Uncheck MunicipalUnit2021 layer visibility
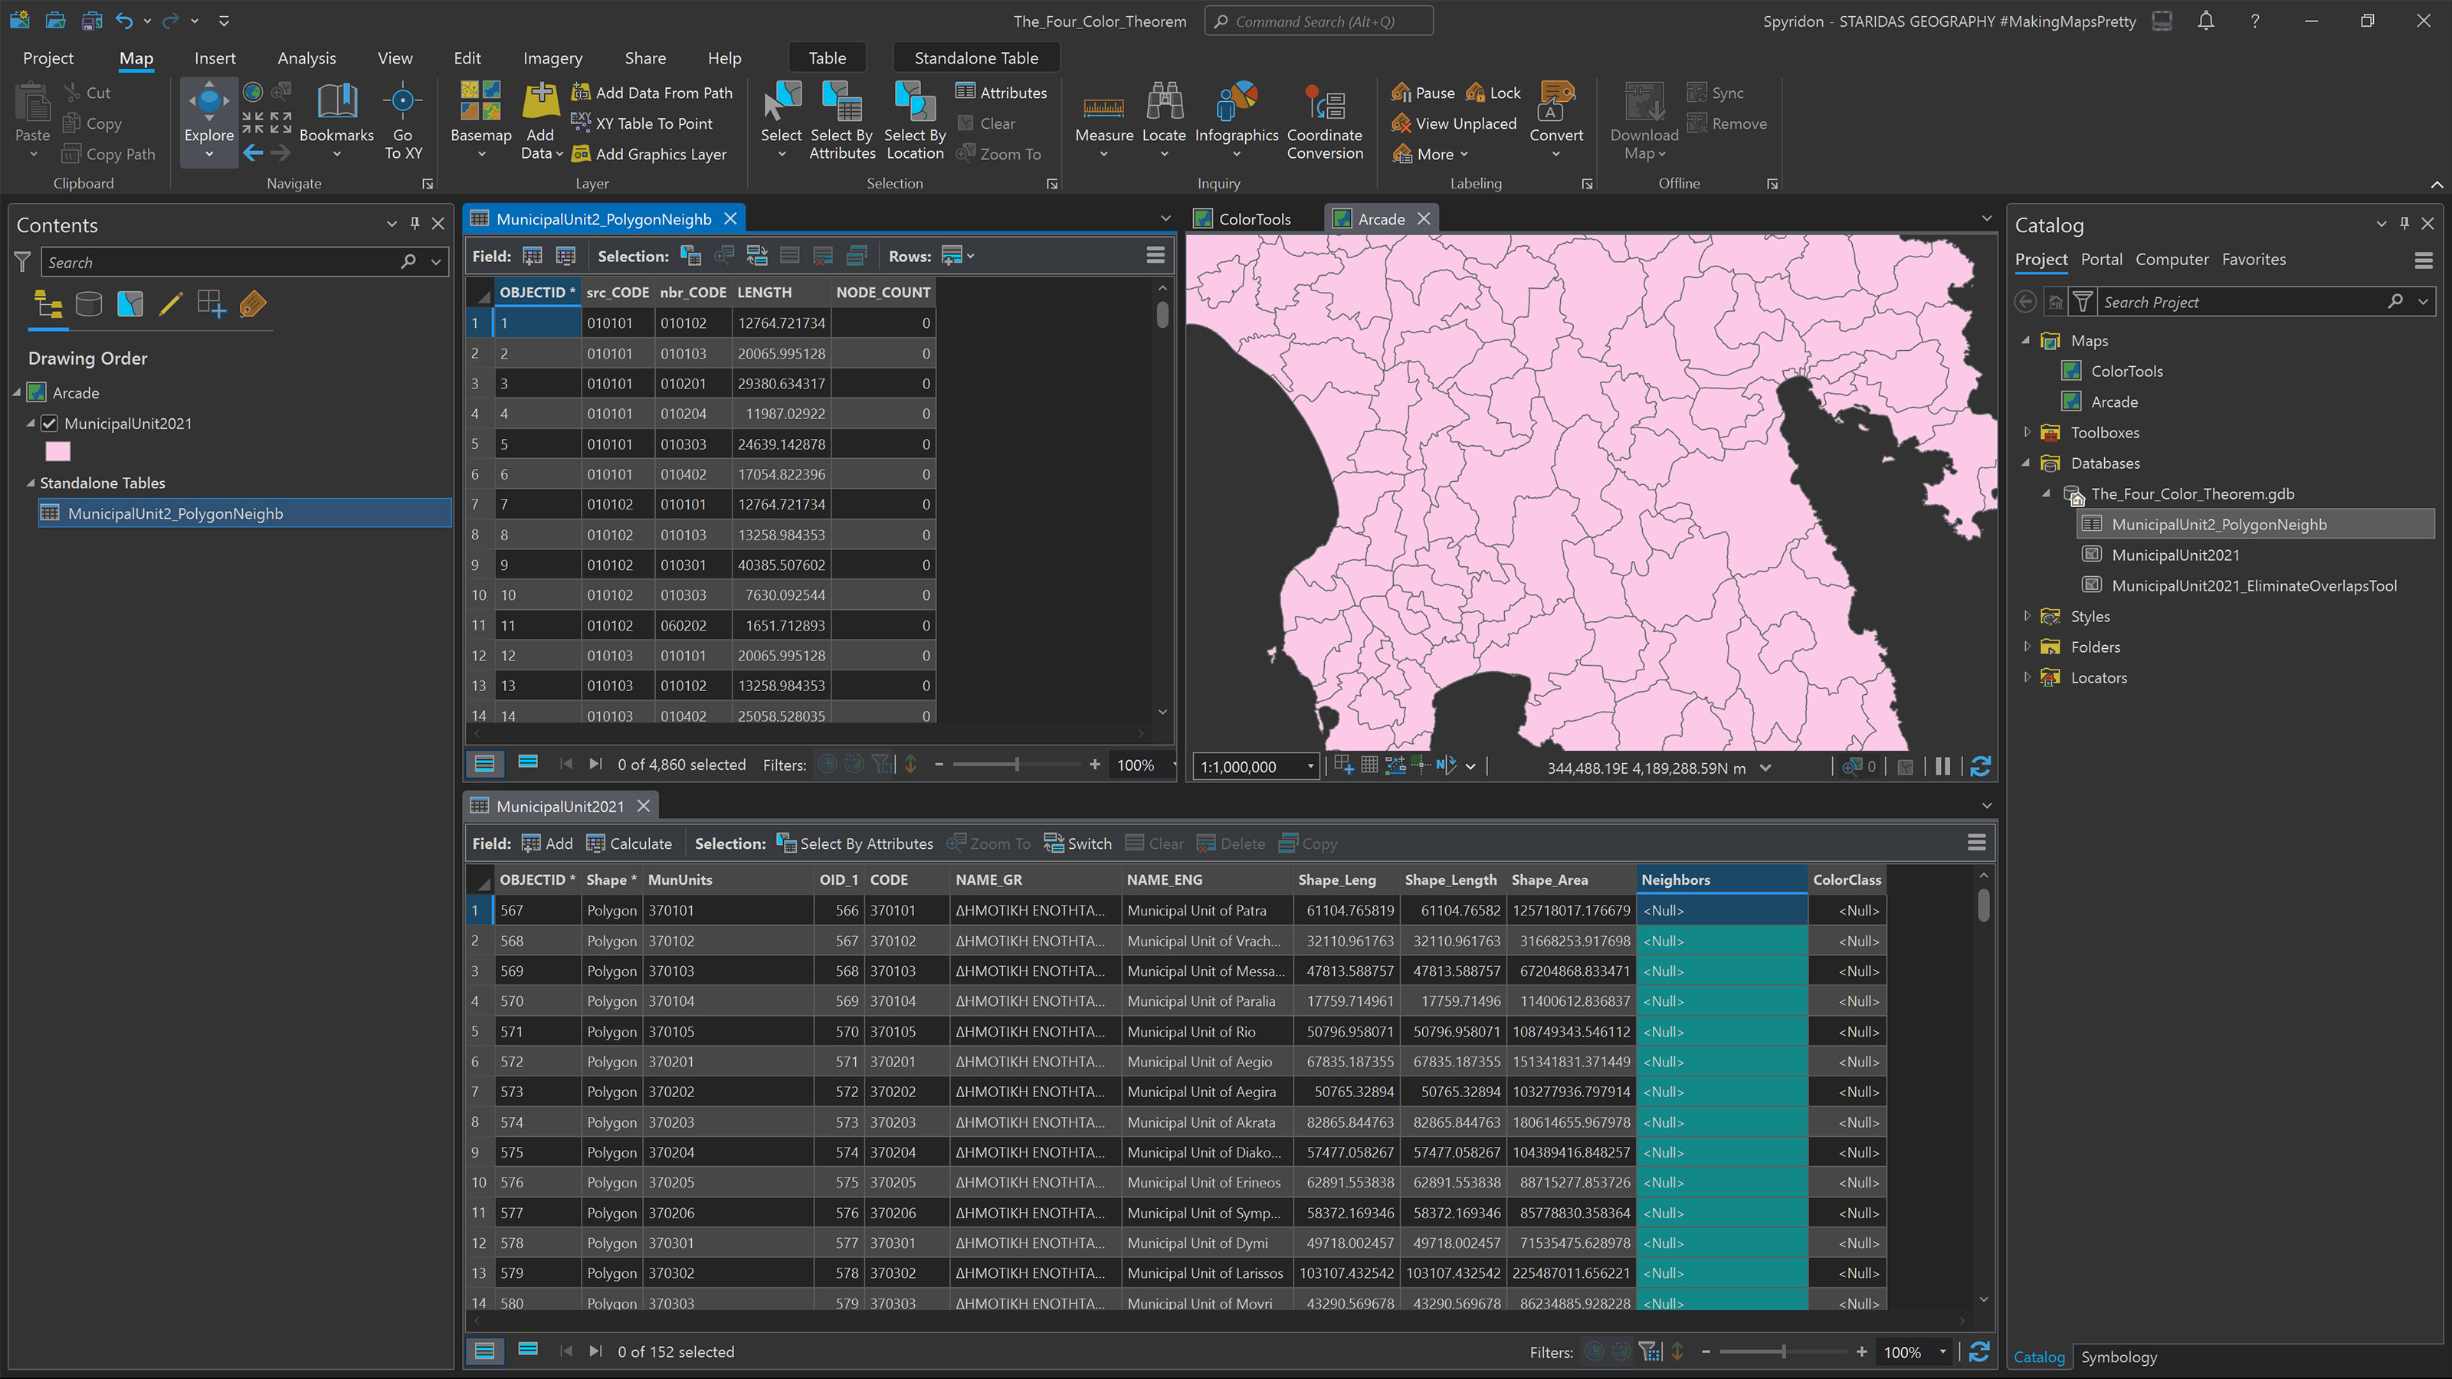The width and height of the screenshot is (2452, 1379). pos(48,424)
